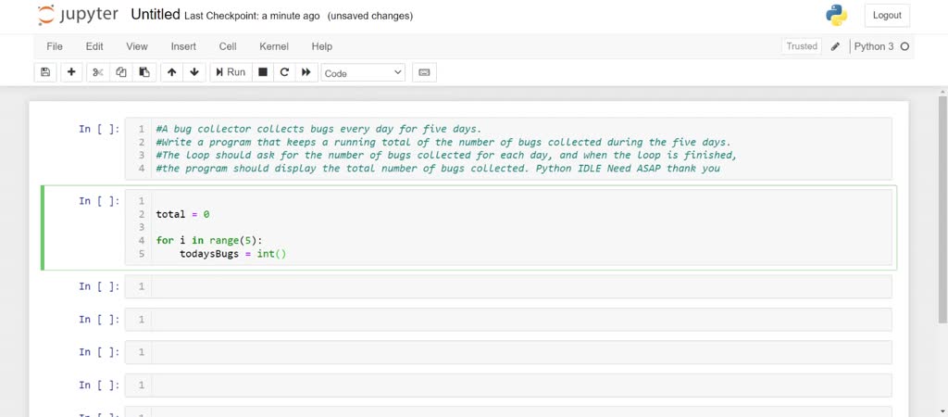Image resolution: width=948 pixels, height=417 pixels.
Task: Interrupt the kernel with stop icon
Action: point(263,72)
